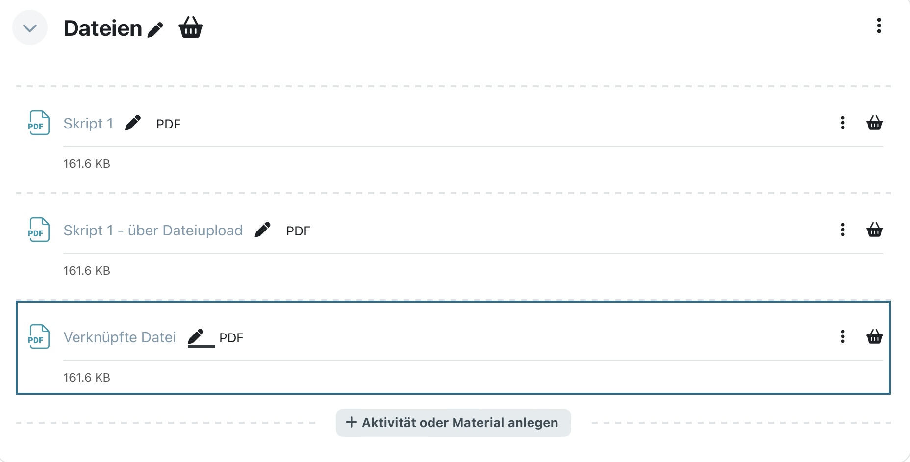Edit the Skript 1 title with the pencil icon
The width and height of the screenshot is (910, 462).
tap(133, 123)
